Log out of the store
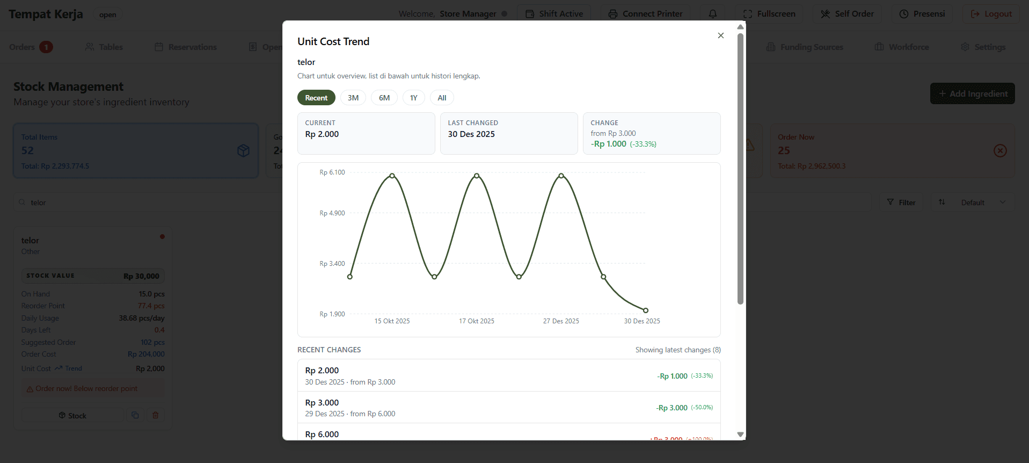 [x=991, y=14]
